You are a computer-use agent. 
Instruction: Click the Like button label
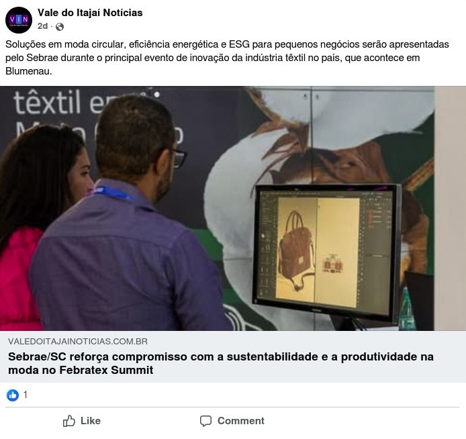pos(91,421)
